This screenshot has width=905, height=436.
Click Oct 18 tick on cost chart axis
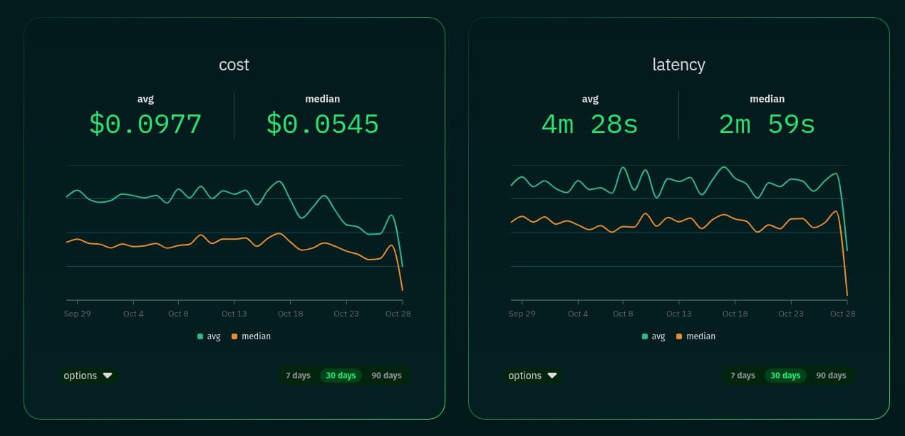290,314
